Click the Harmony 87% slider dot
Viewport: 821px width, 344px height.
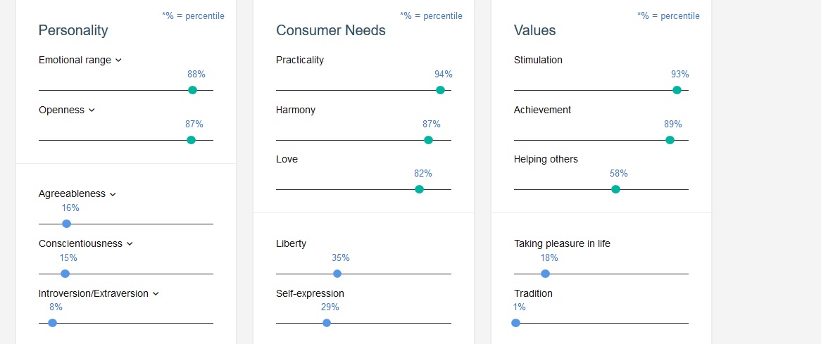(428, 140)
